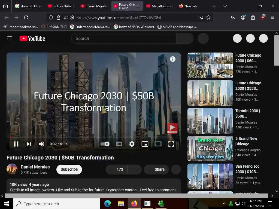
Task: Click the horizontal scrollbar right arrow
Action: pos(272,196)
